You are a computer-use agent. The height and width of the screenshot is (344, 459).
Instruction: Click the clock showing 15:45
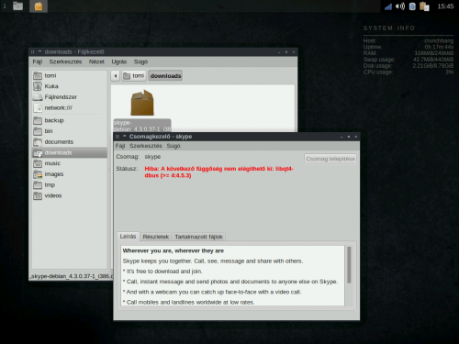[x=445, y=6]
